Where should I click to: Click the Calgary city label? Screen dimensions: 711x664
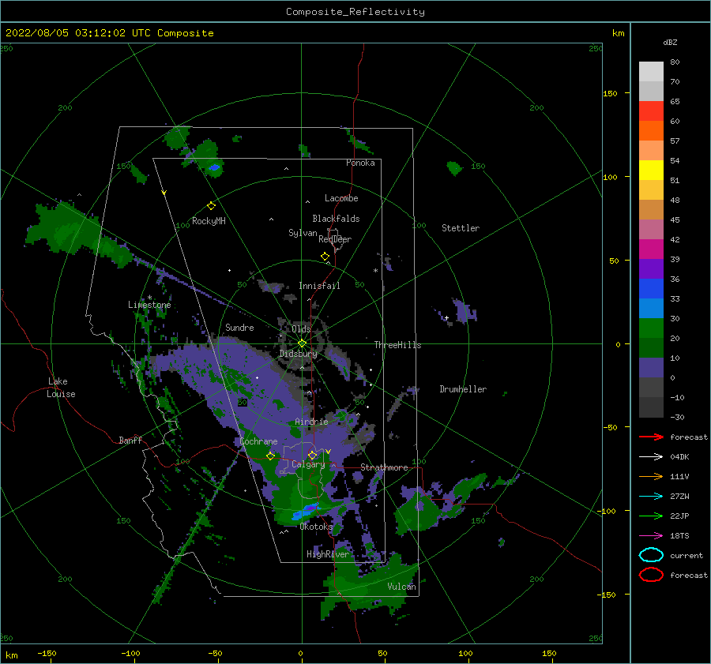308,464
